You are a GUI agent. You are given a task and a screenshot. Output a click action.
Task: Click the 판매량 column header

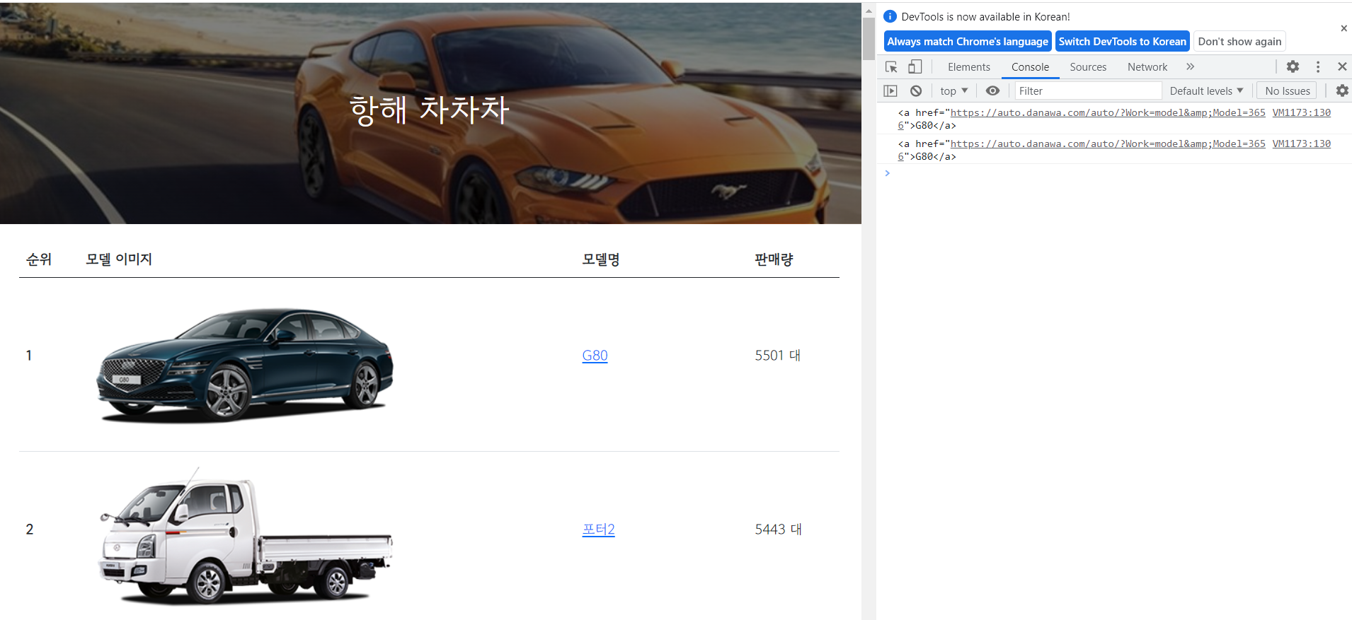click(x=774, y=259)
